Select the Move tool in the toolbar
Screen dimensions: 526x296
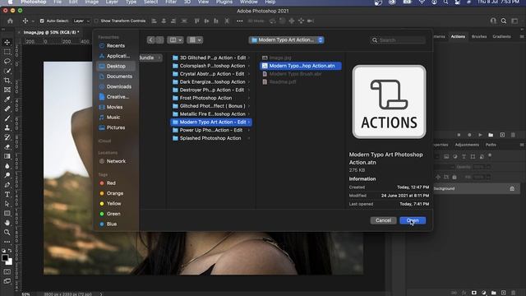pos(7,43)
